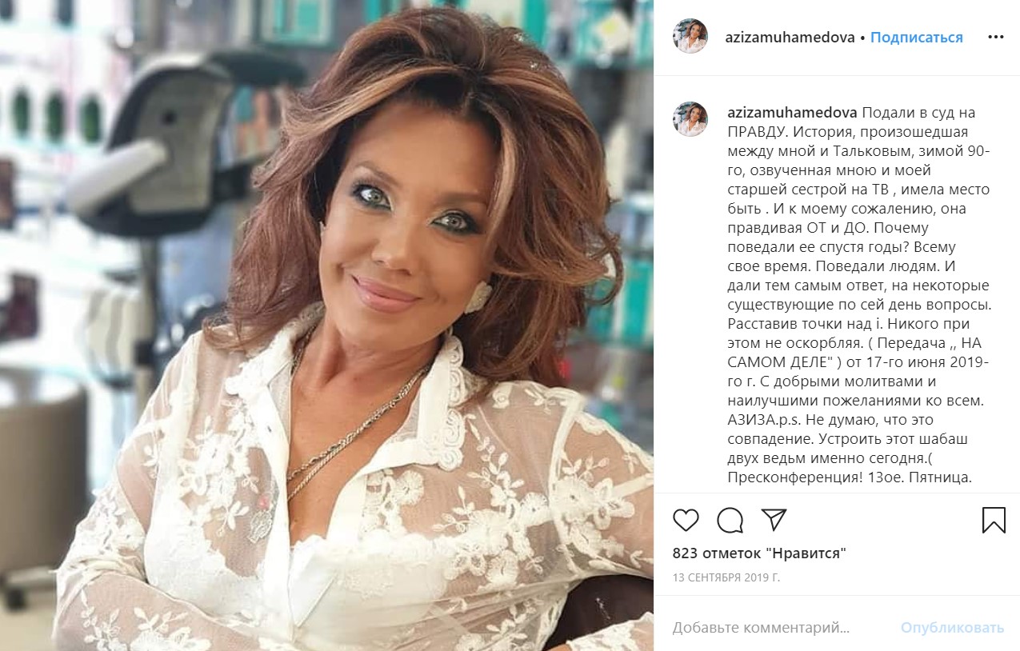Image resolution: width=1020 pixels, height=651 pixels.
Task: Open the three-dot more options menu
Action: (996, 37)
